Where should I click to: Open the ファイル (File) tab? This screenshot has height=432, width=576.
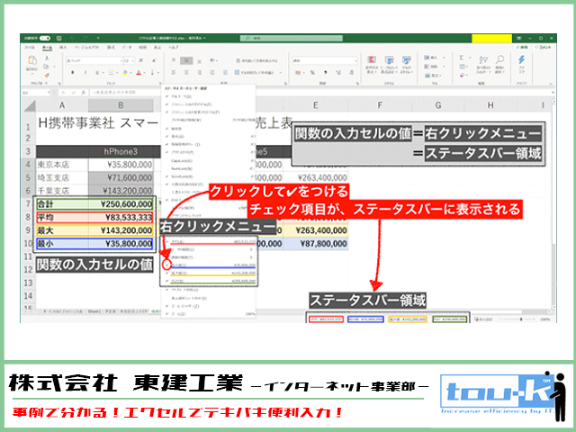click(30, 48)
